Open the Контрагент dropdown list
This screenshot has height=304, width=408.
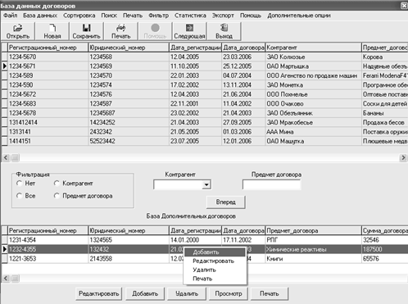pos(206,185)
